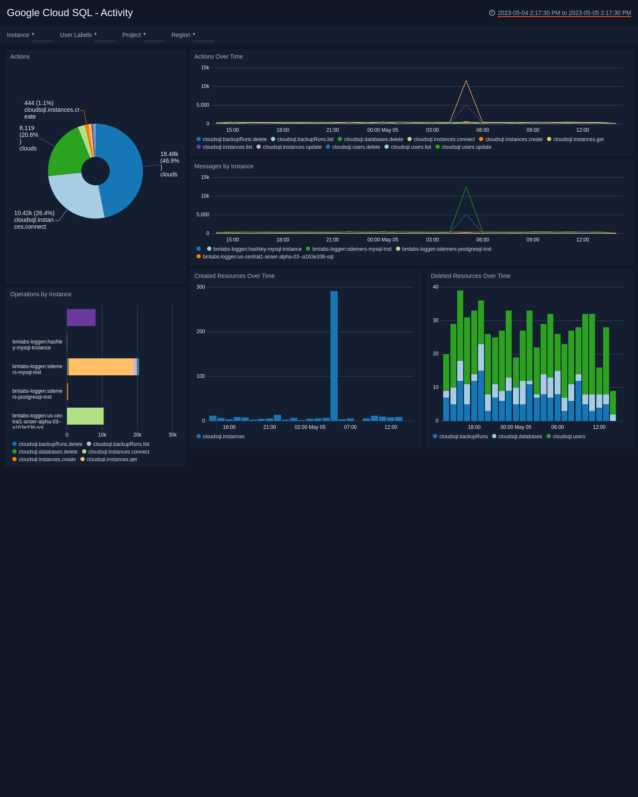Screen dimensions: 638x797
Task: Toggle cloudsql.users.list legend in Actions Over Time
Action: pos(407,147)
